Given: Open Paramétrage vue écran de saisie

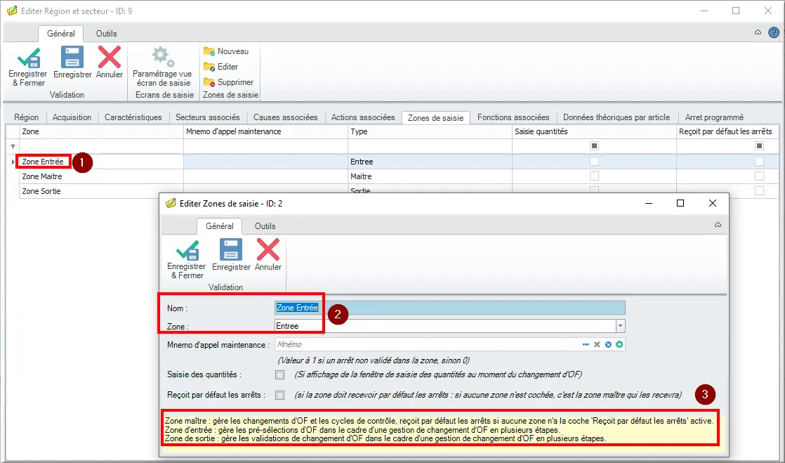Looking at the screenshot, I should coord(162,67).
